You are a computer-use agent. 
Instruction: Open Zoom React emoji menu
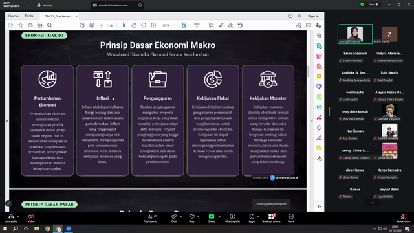(x=192, y=218)
